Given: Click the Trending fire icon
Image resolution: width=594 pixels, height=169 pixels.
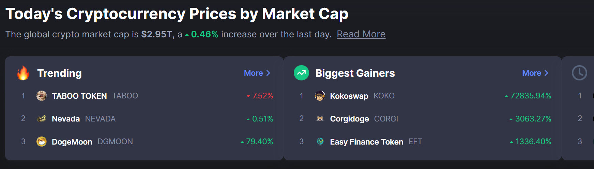Looking at the screenshot, I should [x=23, y=73].
